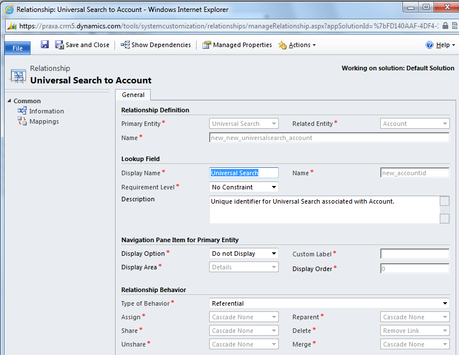
Task: Open the Delete behavior dropdown
Action: coord(415,331)
